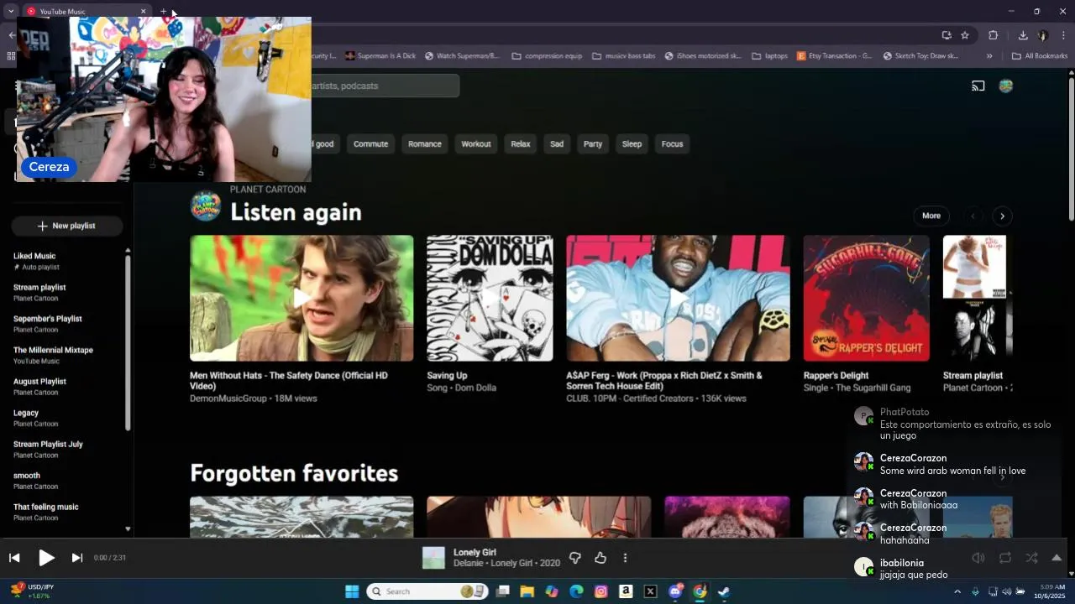Dislike the song Lonely Girl
1075x604 pixels.
pos(575,558)
